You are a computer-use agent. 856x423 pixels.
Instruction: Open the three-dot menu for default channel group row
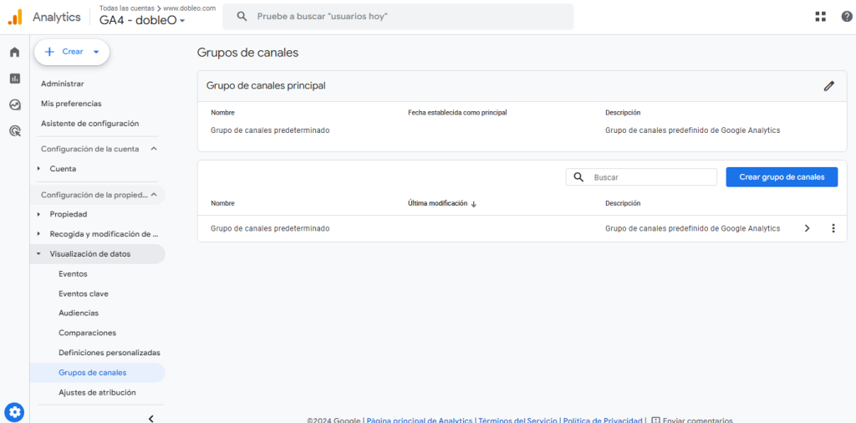pyautogui.click(x=833, y=228)
